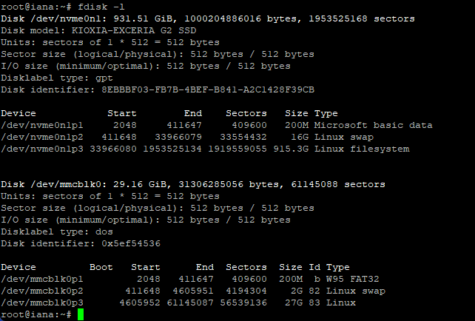Click the '2G' size value
This screenshot has width=475, height=321.
297,291
